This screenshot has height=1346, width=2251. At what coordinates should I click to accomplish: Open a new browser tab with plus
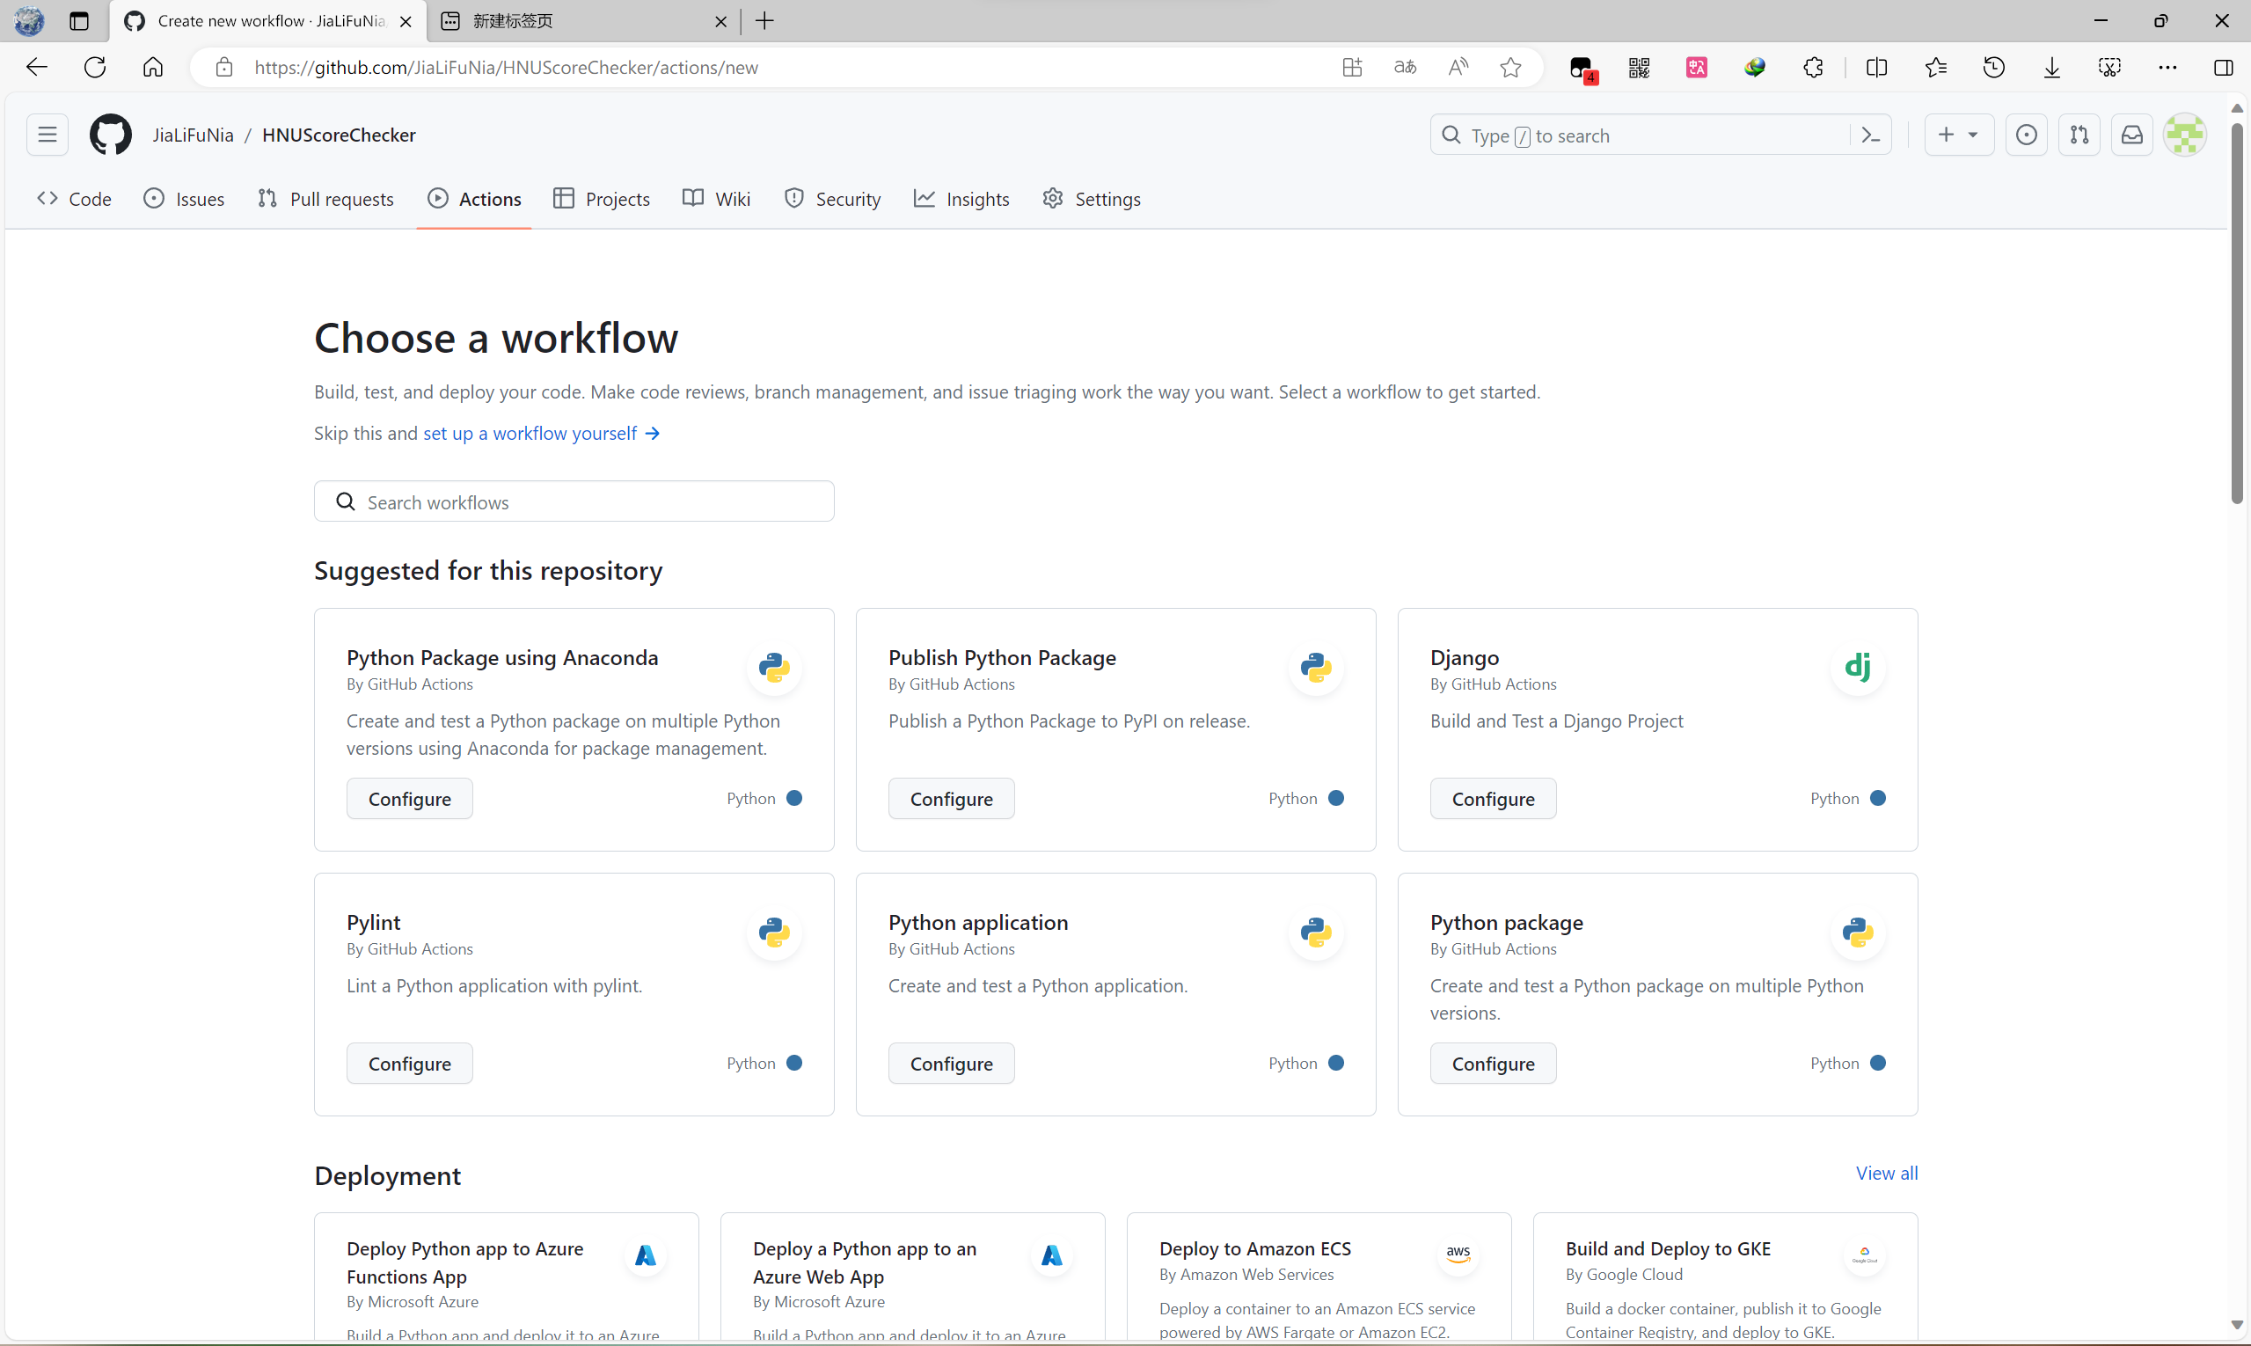(x=764, y=21)
